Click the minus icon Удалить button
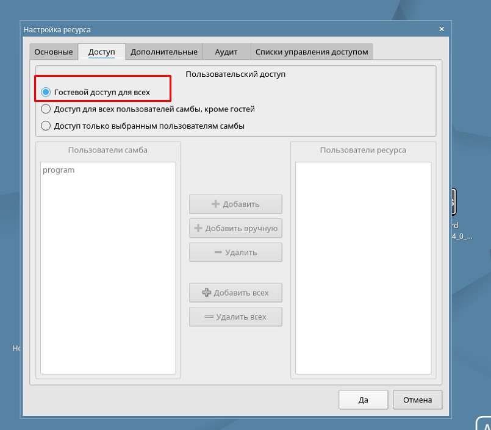This screenshot has width=491, height=430. 218,253
